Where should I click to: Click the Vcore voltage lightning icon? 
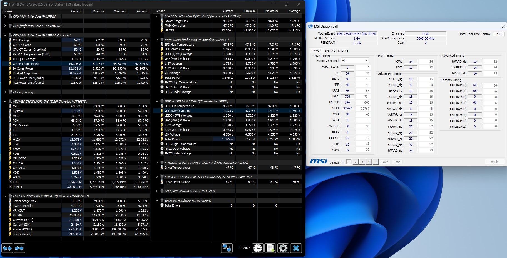(x=10, y=149)
